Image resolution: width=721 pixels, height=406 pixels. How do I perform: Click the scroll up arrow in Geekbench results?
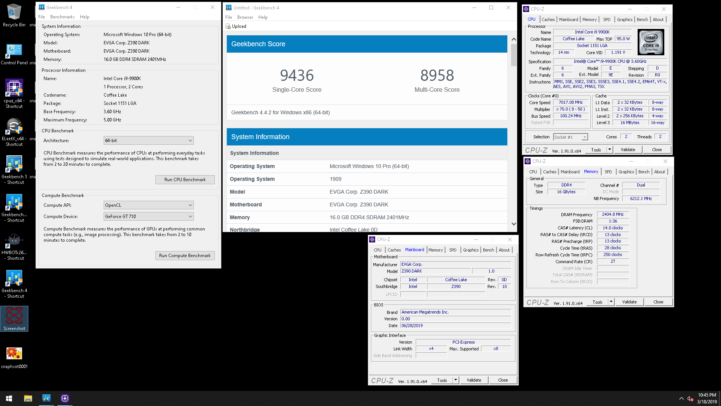click(x=514, y=39)
